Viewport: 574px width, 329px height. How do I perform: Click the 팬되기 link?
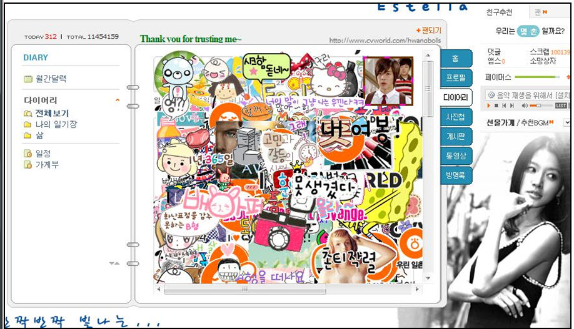coord(431,31)
